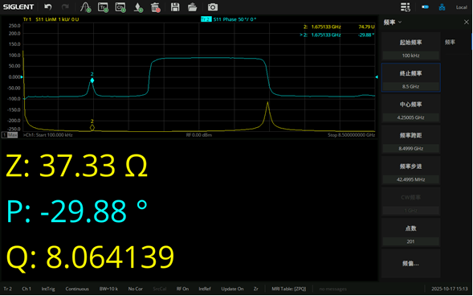Click Ch 1 in the status bar
Screen dimensions: 473x296
27,289
